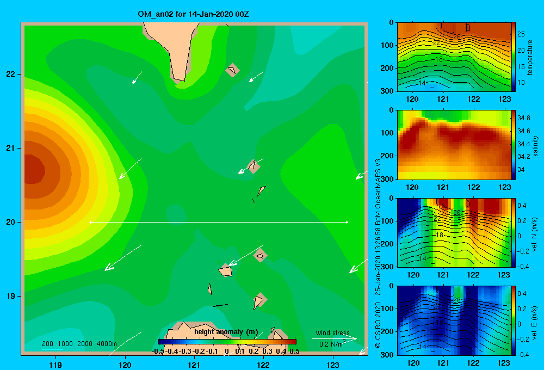The image size is (544, 370).
Task: Click the "-0.5" minimum on height anomaly bar
Action: click(x=158, y=351)
